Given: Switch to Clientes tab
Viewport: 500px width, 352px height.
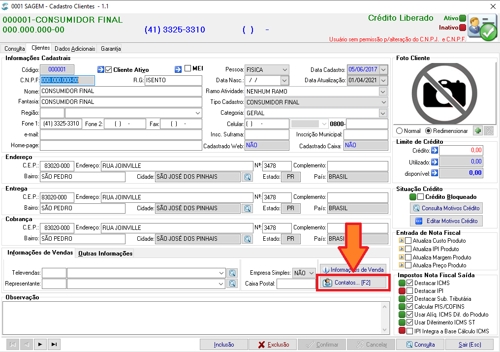Looking at the screenshot, I should 40,48.
